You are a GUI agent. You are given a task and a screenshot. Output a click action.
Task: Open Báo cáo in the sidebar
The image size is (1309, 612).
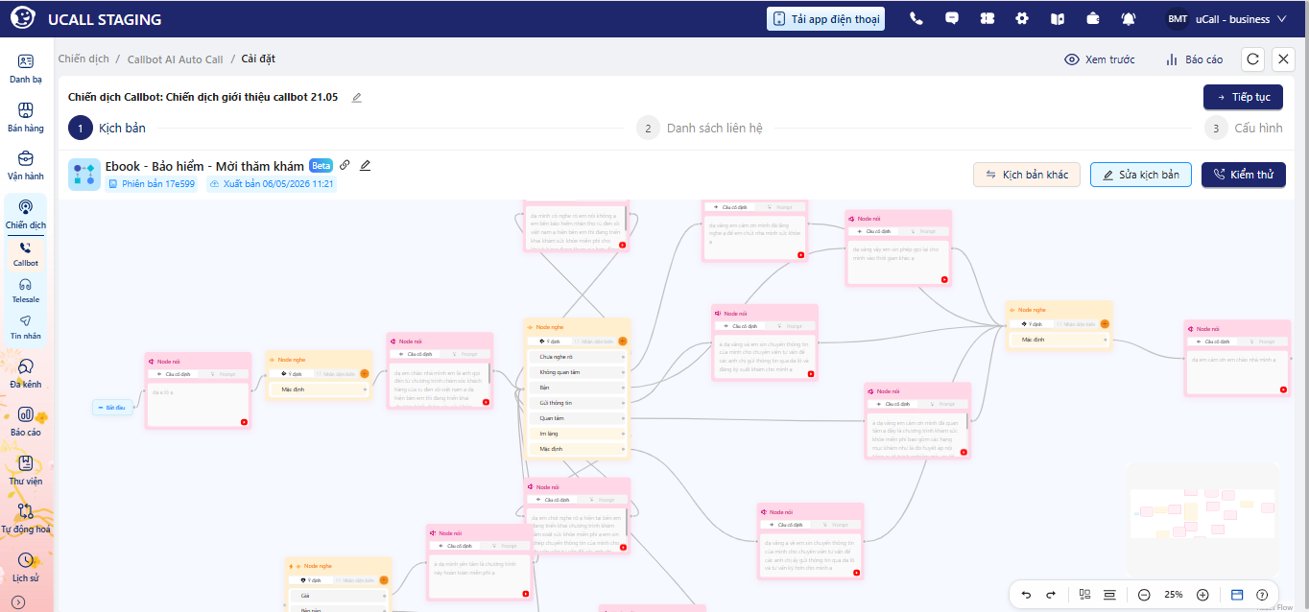(26, 421)
